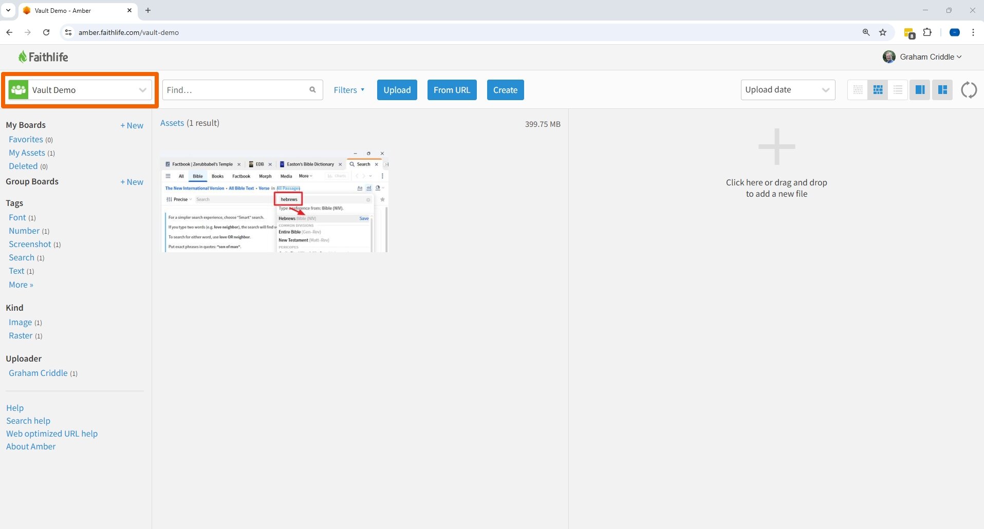The image size is (984, 529).
Task: Open the Search help link
Action: pyautogui.click(x=28, y=421)
